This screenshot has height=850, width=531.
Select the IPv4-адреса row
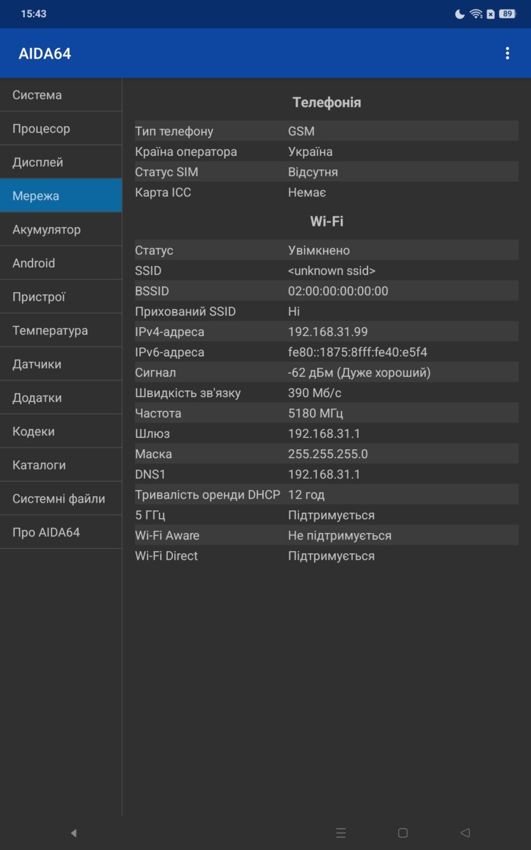pos(326,332)
